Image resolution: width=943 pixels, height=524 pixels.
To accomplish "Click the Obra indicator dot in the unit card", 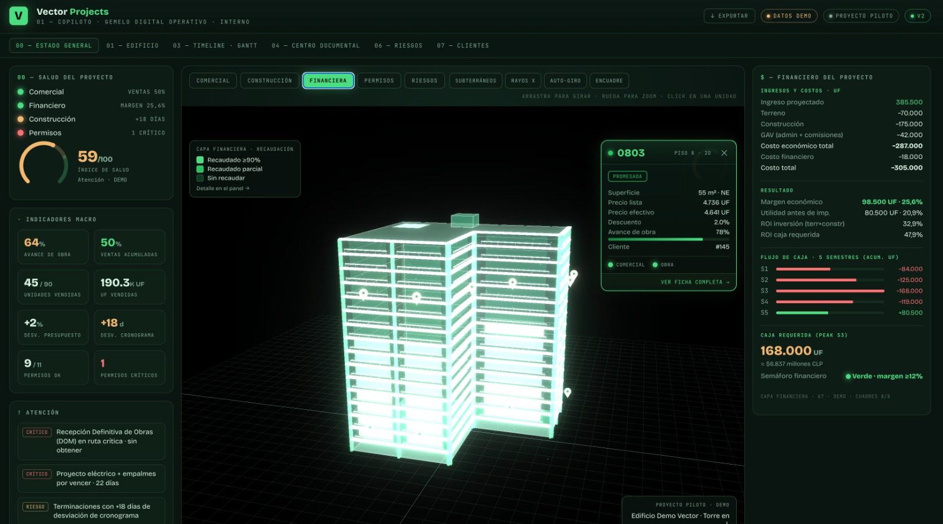I will pos(655,265).
